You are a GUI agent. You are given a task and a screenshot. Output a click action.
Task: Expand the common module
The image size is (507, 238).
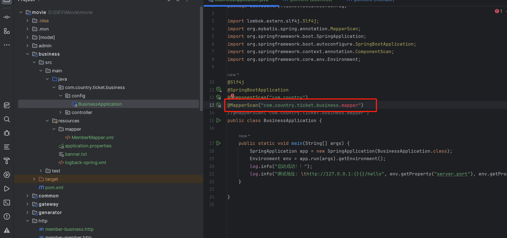point(28,196)
